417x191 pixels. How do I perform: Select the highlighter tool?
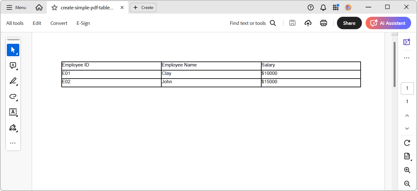13,81
